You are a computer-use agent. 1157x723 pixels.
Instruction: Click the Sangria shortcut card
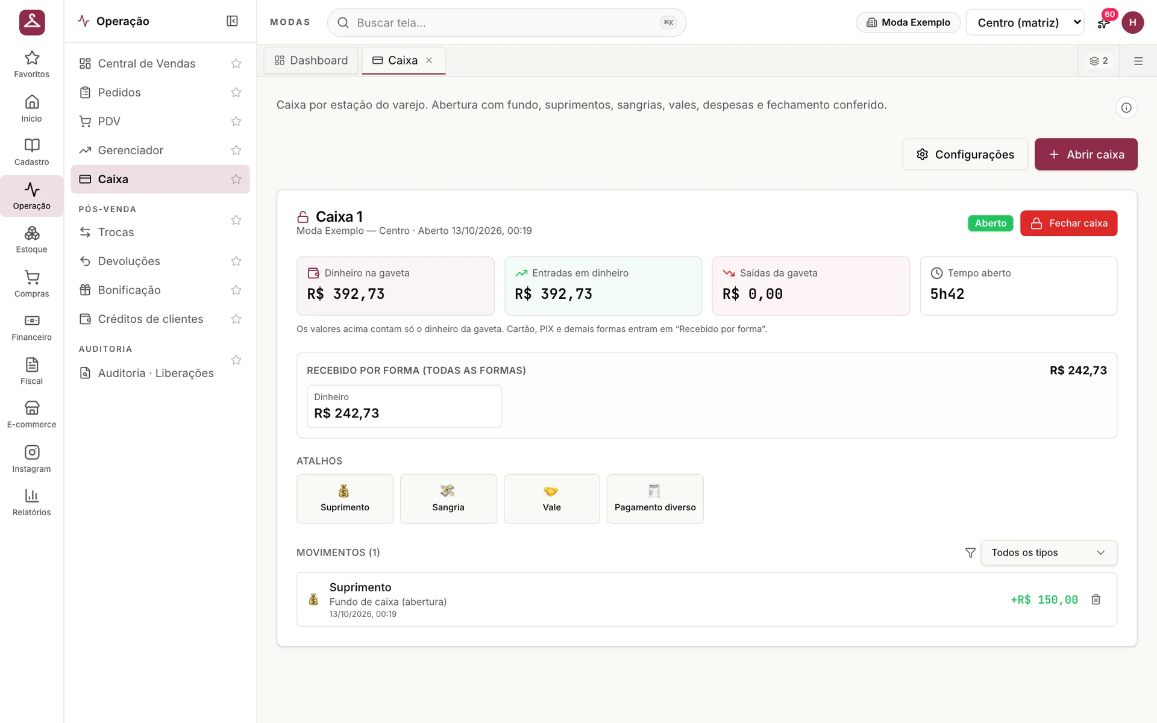[448, 498]
